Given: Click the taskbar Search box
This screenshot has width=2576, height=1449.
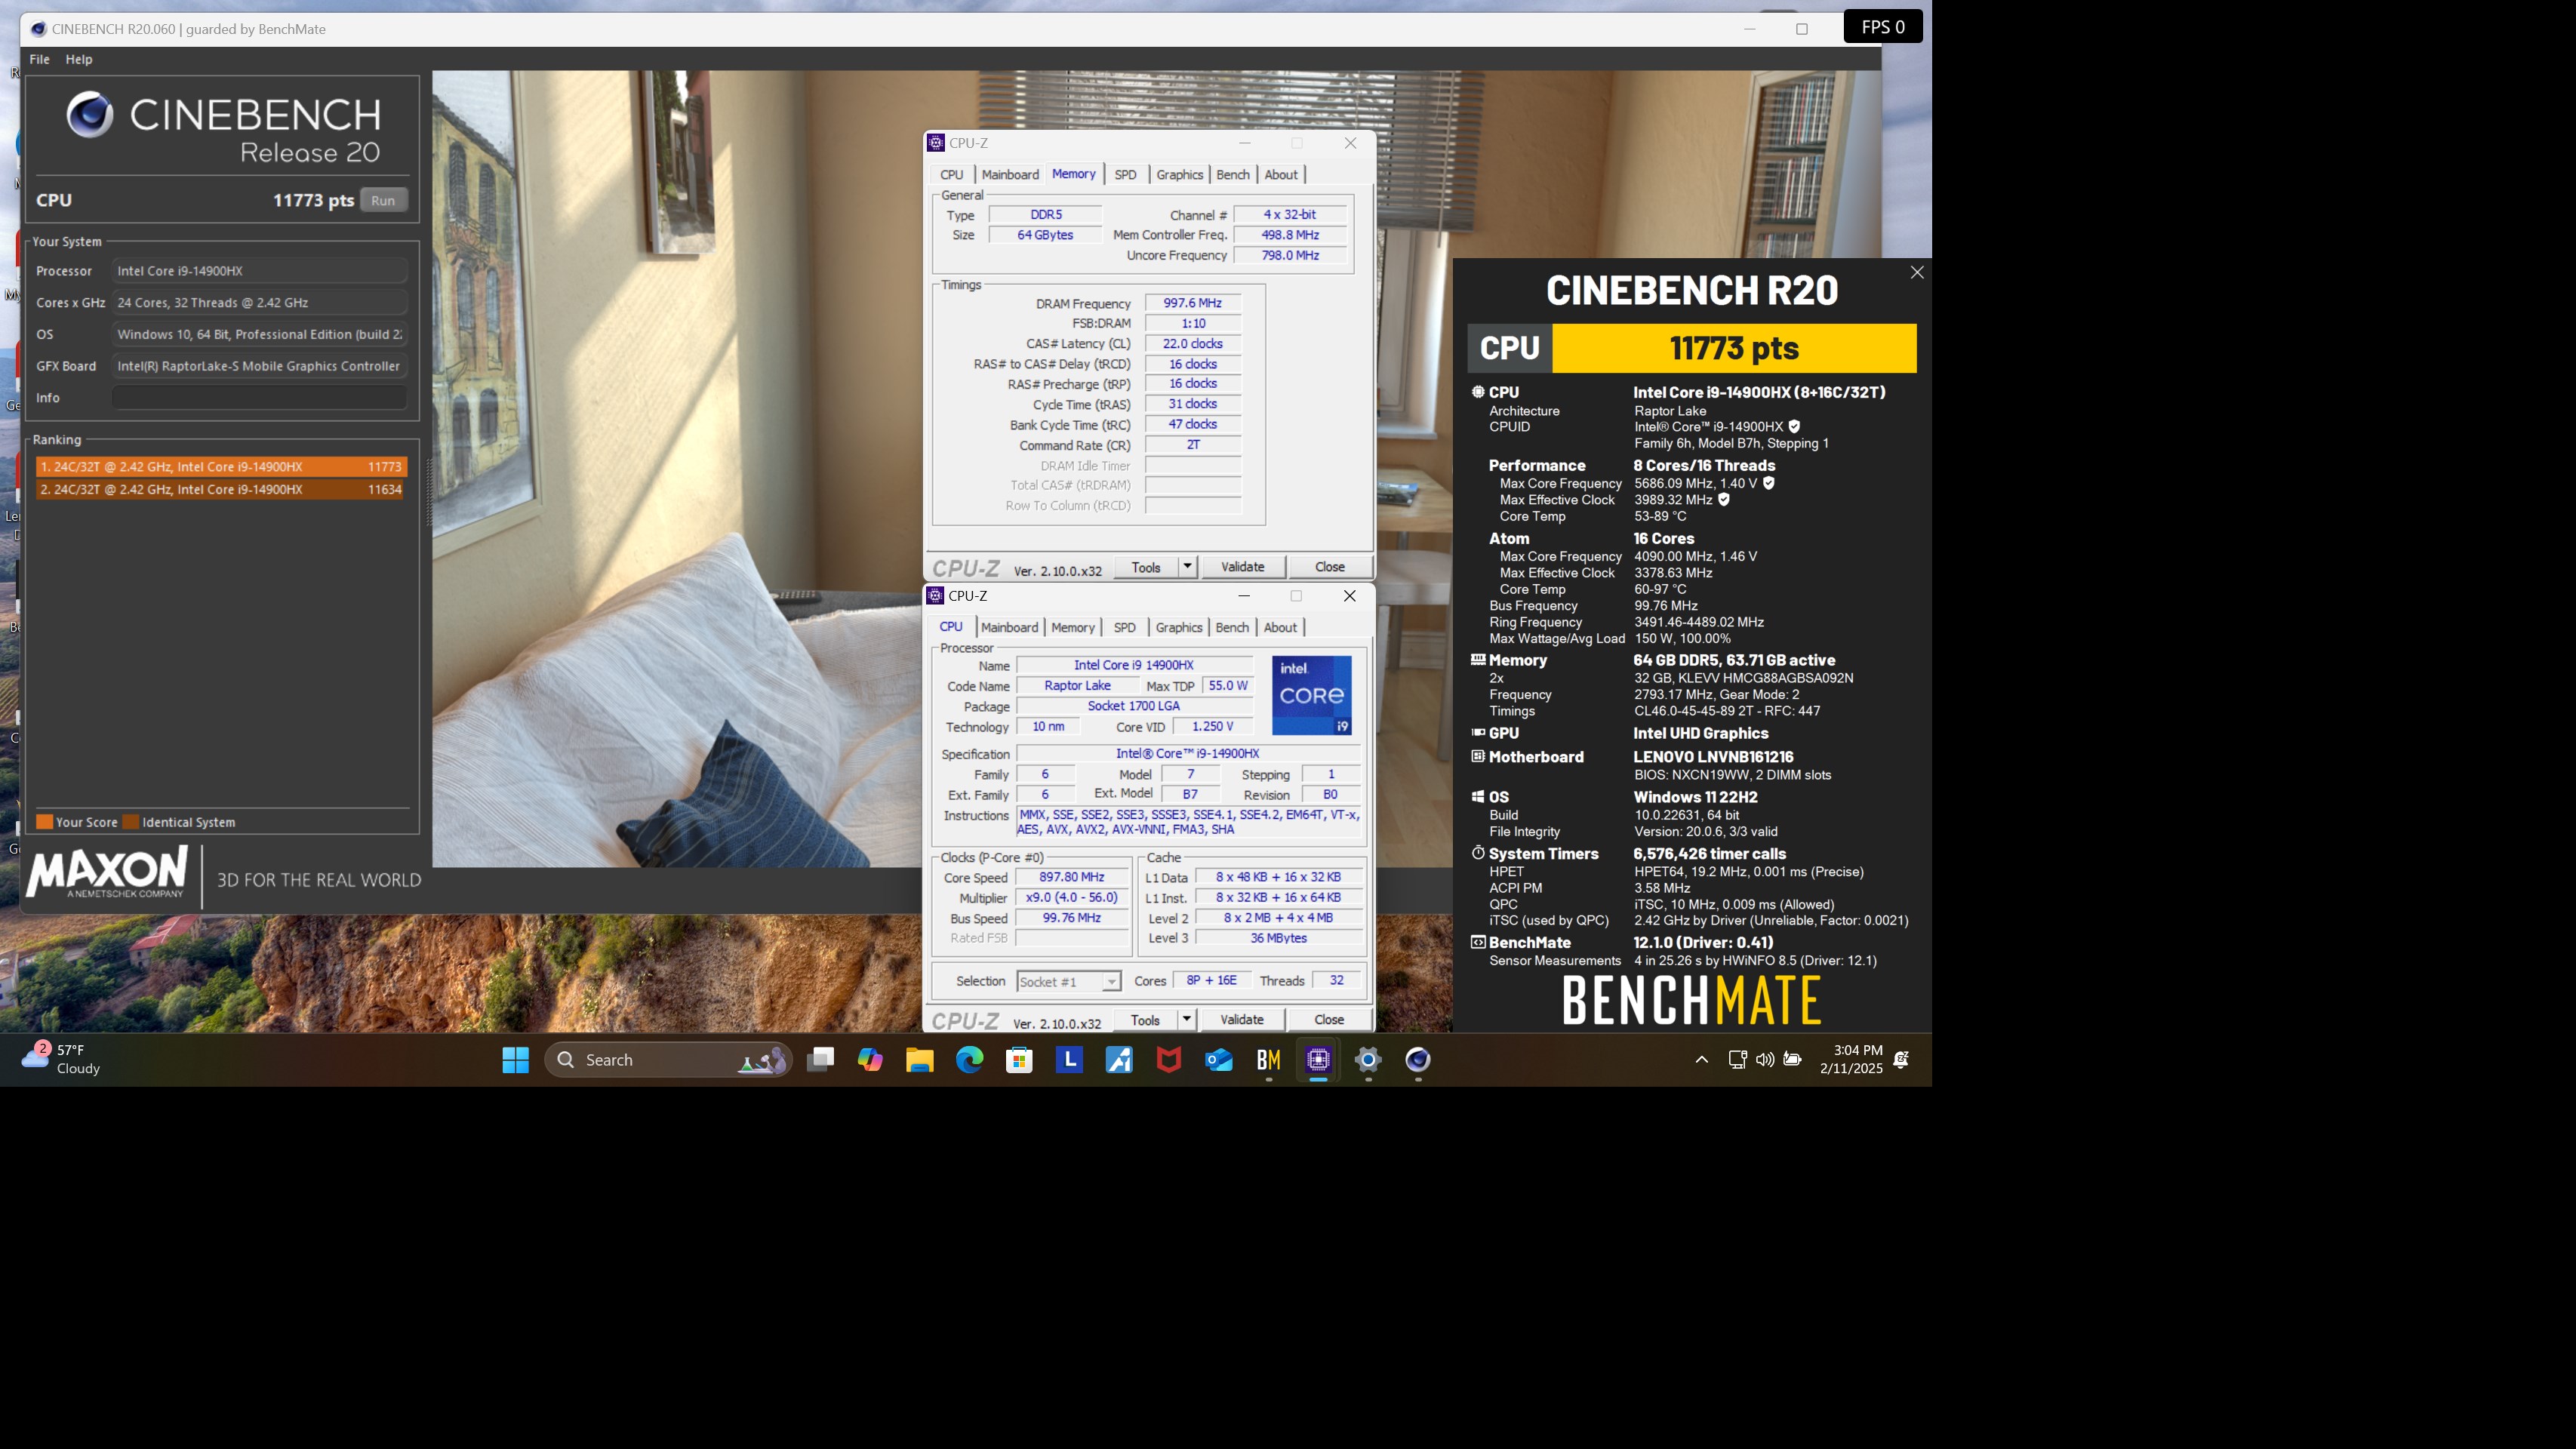Looking at the screenshot, I should point(668,1060).
